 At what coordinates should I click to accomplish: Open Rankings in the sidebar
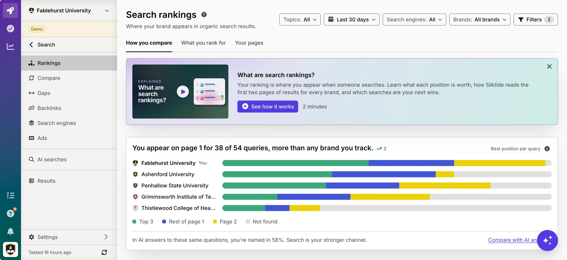pos(69,63)
